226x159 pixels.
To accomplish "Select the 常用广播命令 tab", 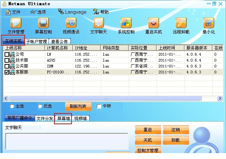I will [x=20, y=118].
